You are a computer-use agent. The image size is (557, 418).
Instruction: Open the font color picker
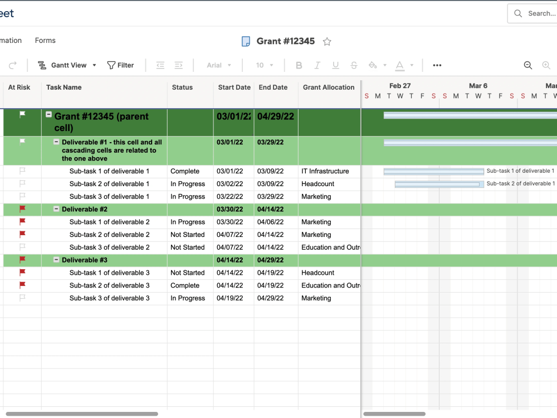point(399,65)
